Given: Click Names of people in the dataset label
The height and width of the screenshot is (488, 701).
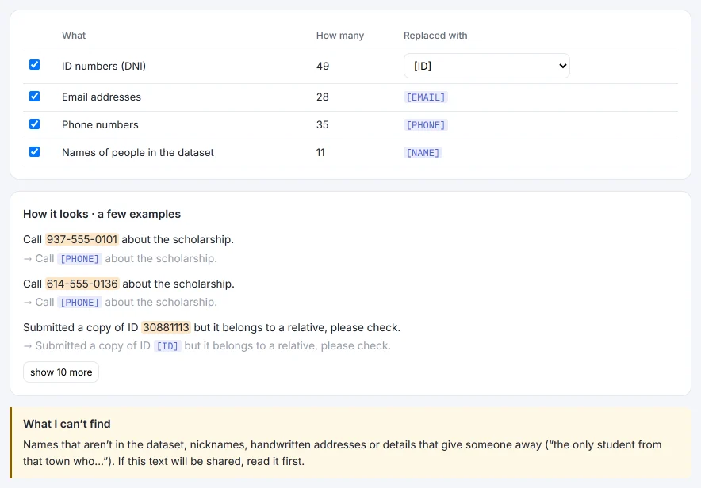Looking at the screenshot, I should [x=138, y=152].
